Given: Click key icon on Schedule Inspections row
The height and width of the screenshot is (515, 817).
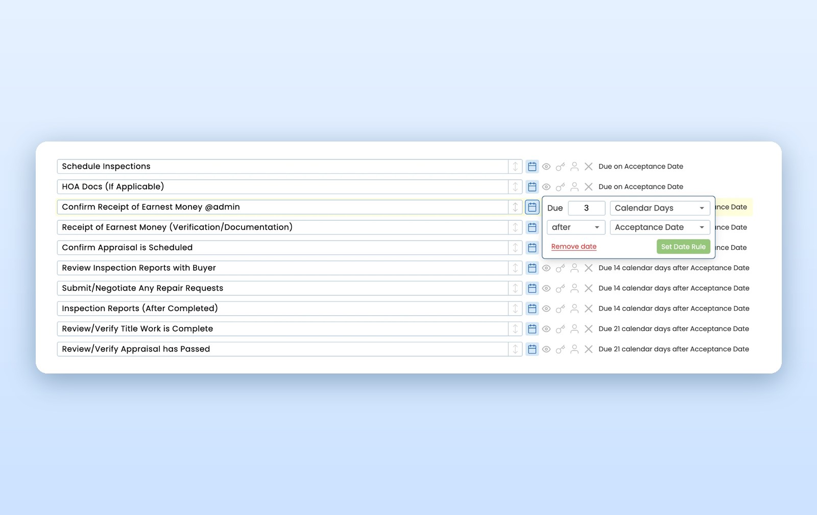Looking at the screenshot, I should pyautogui.click(x=560, y=167).
